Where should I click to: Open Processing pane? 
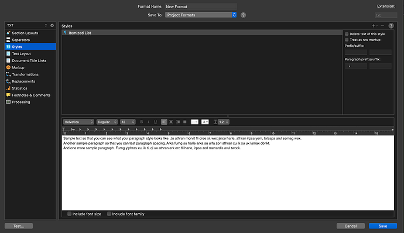click(30, 102)
